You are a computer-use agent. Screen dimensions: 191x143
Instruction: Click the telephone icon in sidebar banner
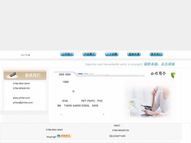[13, 75]
